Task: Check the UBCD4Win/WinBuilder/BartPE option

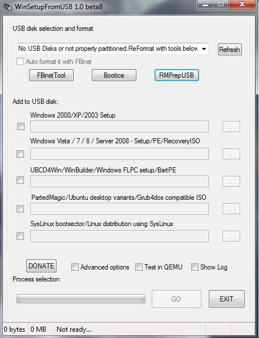Action: (x=21, y=180)
